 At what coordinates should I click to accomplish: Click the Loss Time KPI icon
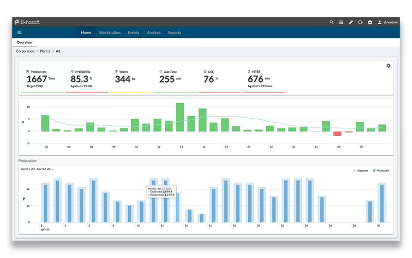point(161,71)
